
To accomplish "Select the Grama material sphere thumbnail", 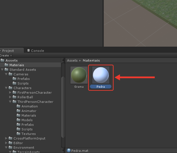I will pyautogui.click(x=79, y=75).
